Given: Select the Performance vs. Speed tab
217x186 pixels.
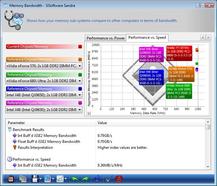Looking at the screenshot, I should (x=147, y=38).
